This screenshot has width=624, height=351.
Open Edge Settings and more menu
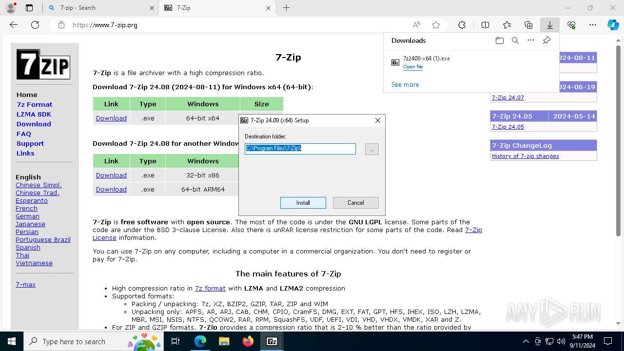pos(593,25)
